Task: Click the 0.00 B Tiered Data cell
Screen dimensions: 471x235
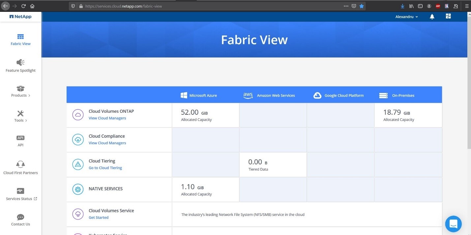Action: tap(273, 165)
